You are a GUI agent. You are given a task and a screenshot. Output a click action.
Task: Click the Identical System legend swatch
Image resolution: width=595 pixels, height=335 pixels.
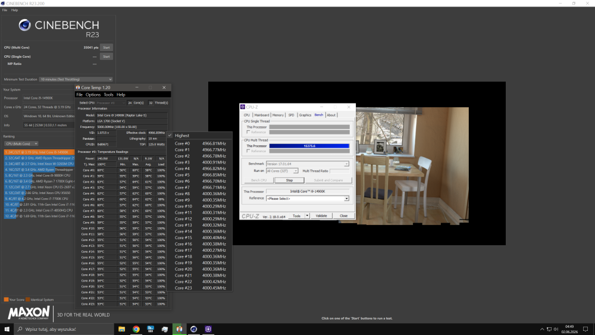pos(28,299)
